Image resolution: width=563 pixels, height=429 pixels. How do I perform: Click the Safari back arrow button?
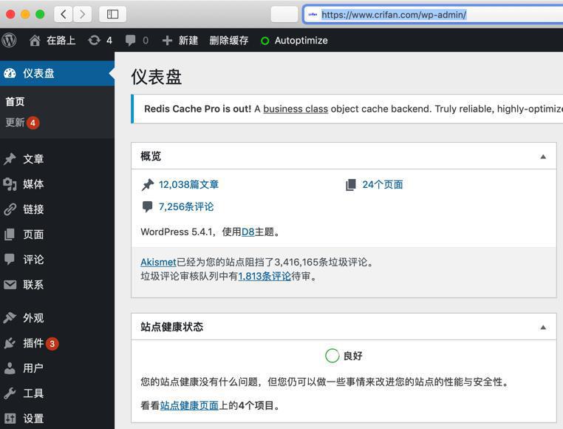pos(64,14)
